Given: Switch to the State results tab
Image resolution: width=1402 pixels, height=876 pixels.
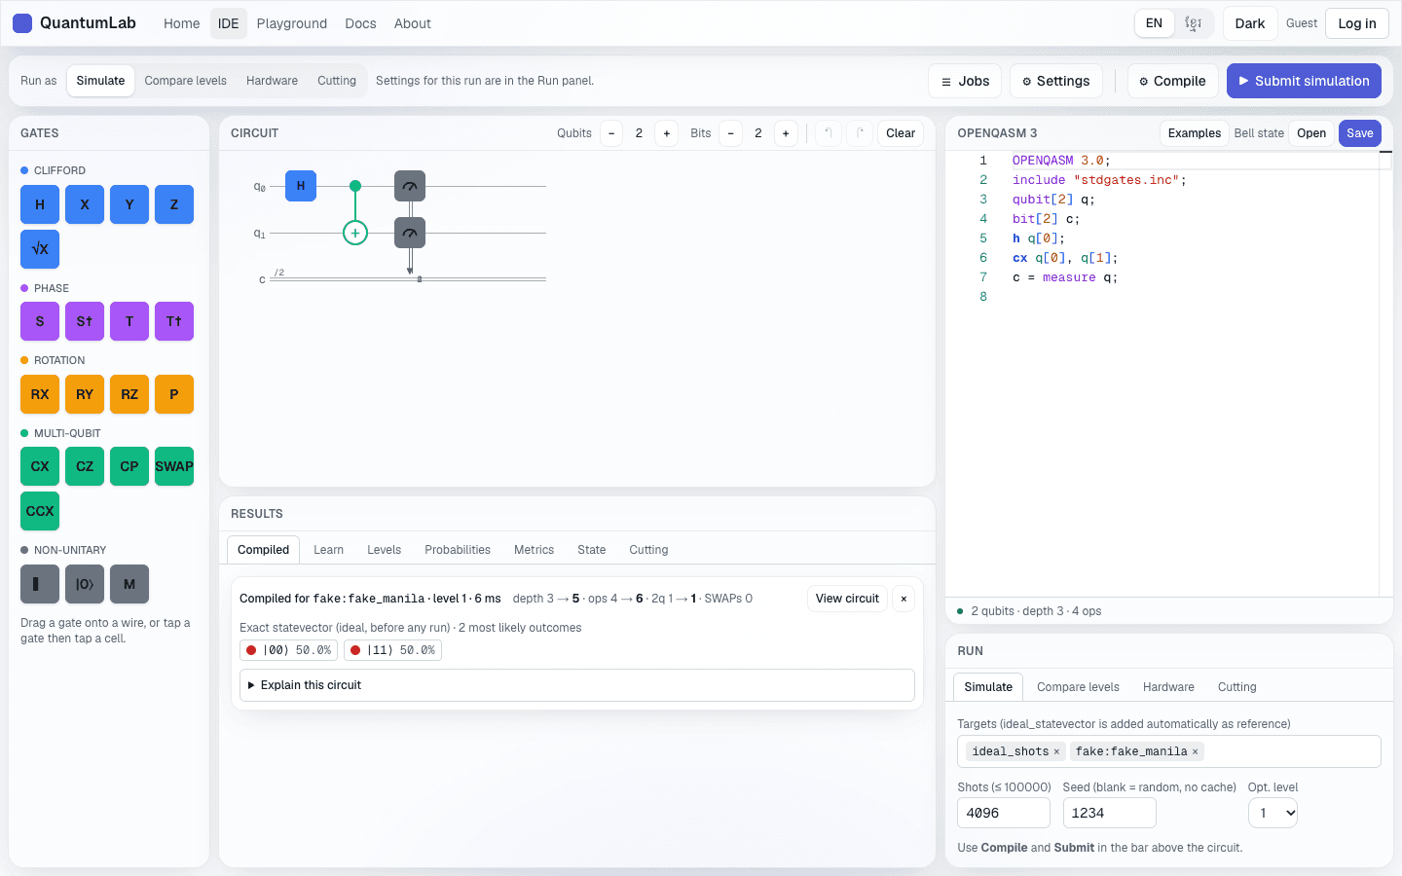Looking at the screenshot, I should pos(592,550).
